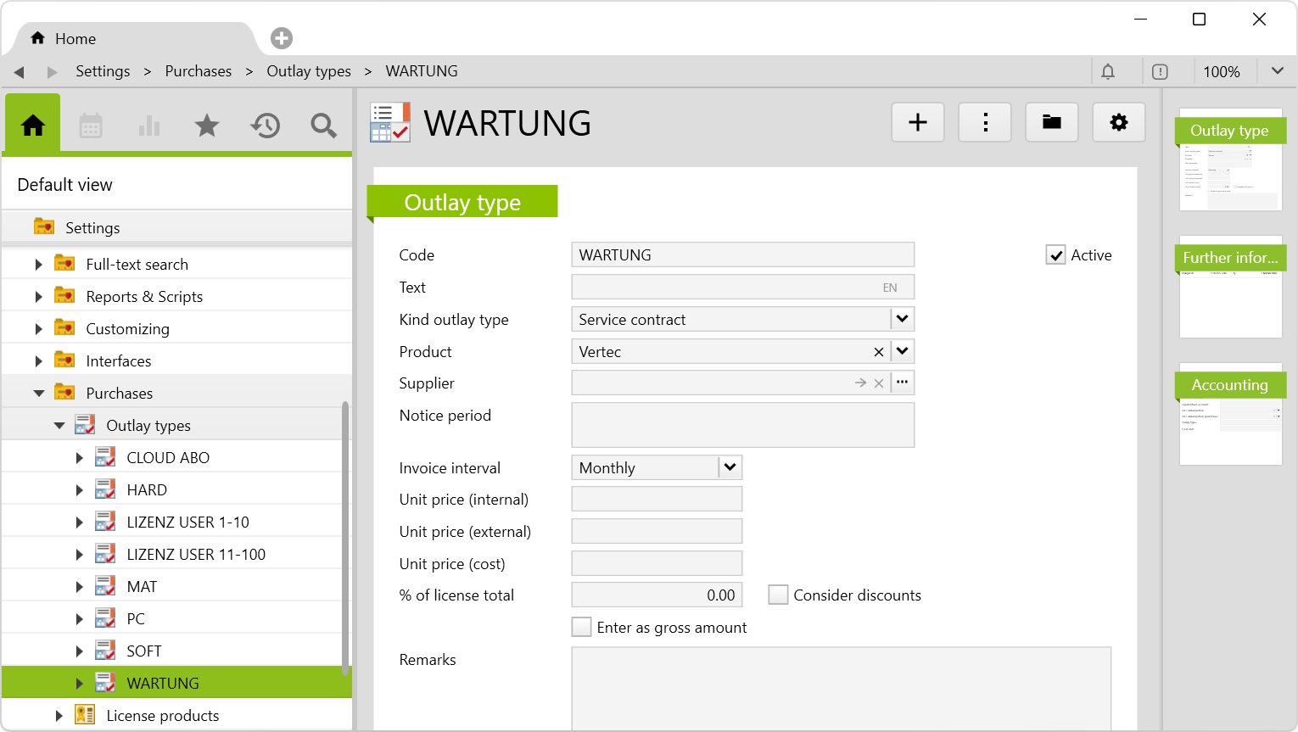The height and width of the screenshot is (732, 1298).
Task: Open the search magnifier tab in sidebar
Action: pos(323,126)
